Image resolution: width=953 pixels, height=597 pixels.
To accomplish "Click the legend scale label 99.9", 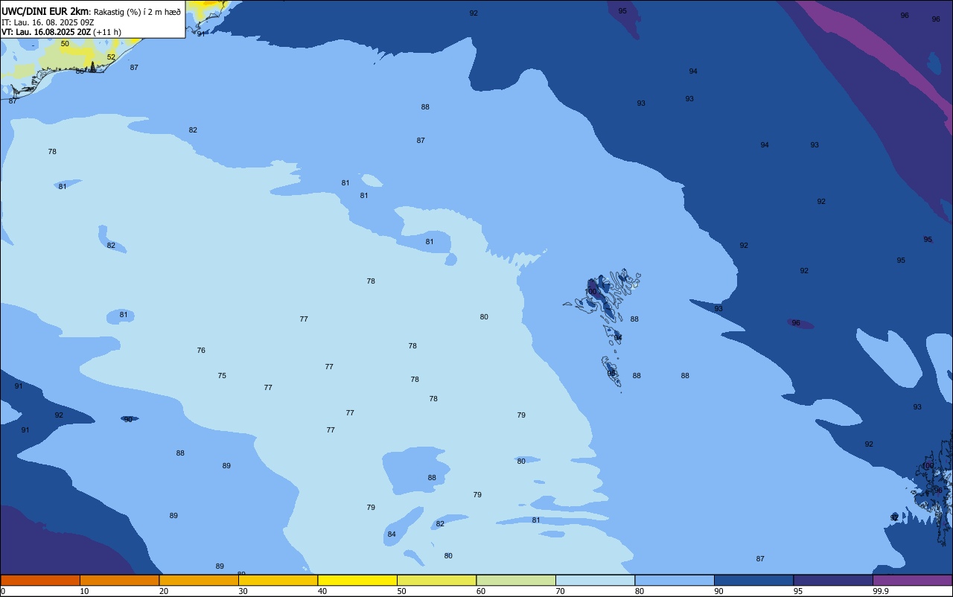I will click(882, 591).
